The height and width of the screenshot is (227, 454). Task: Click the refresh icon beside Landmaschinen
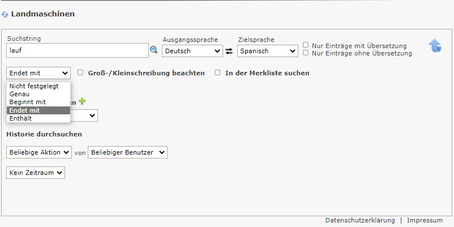[5, 14]
